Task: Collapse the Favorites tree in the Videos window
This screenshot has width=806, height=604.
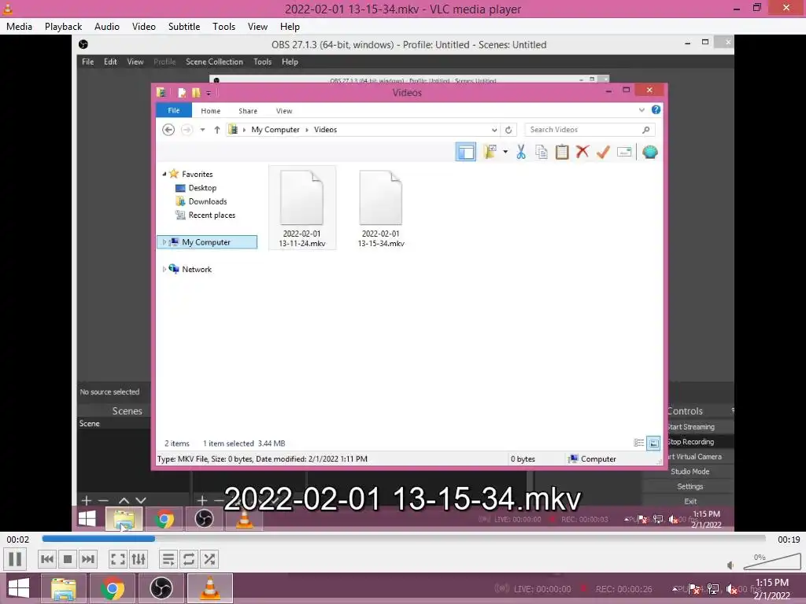Action: click(x=165, y=174)
